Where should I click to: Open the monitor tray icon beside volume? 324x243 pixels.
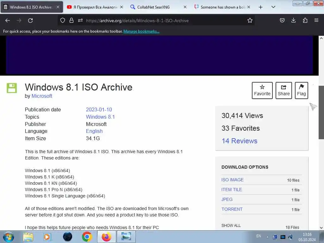click(x=283, y=237)
